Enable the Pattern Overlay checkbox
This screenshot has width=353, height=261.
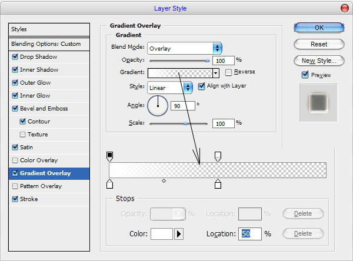pyautogui.click(x=15, y=186)
